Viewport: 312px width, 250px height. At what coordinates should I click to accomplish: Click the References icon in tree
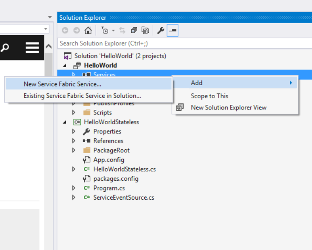86,141
